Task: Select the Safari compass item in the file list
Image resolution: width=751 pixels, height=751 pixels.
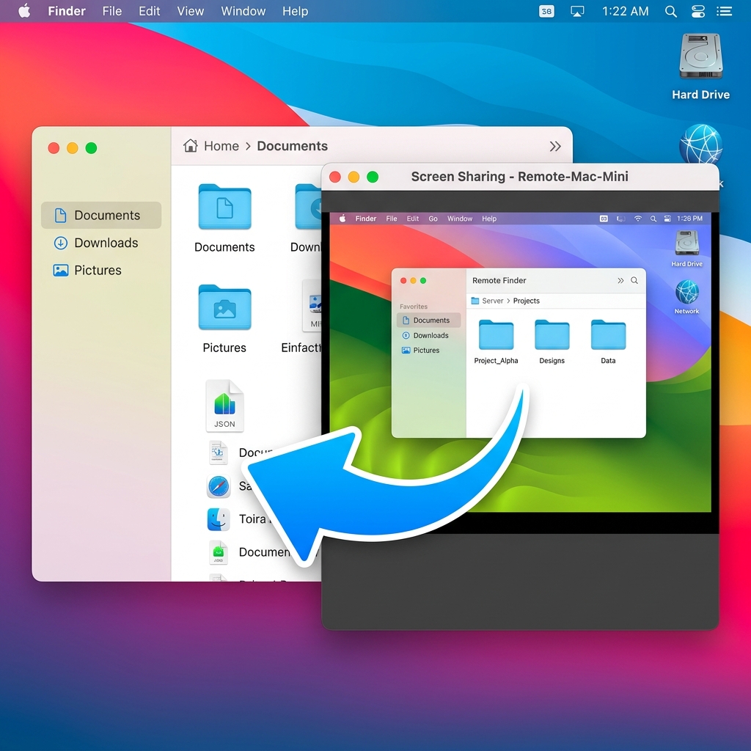Action: coord(219,486)
